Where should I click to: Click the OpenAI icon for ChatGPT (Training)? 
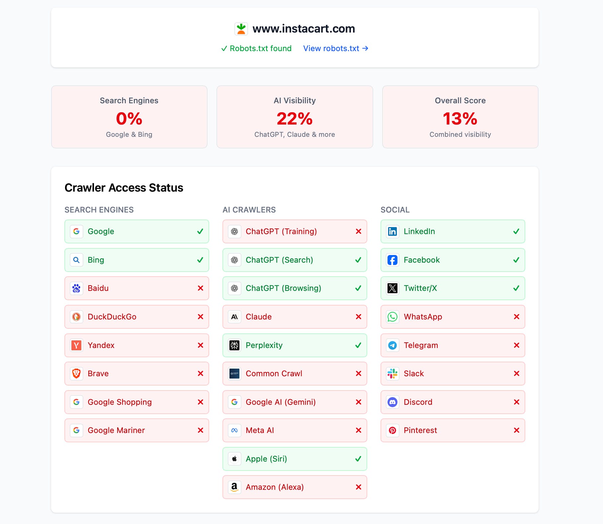pyautogui.click(x=234, y=231)
